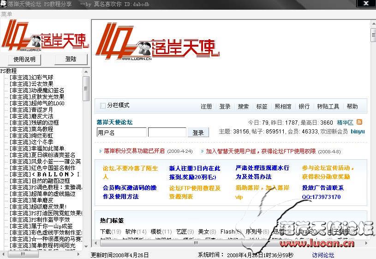Open 投放广告请联系 QQ link
Image resolution: width=376 pixels, height=259 pixels.
pos(323,192)
